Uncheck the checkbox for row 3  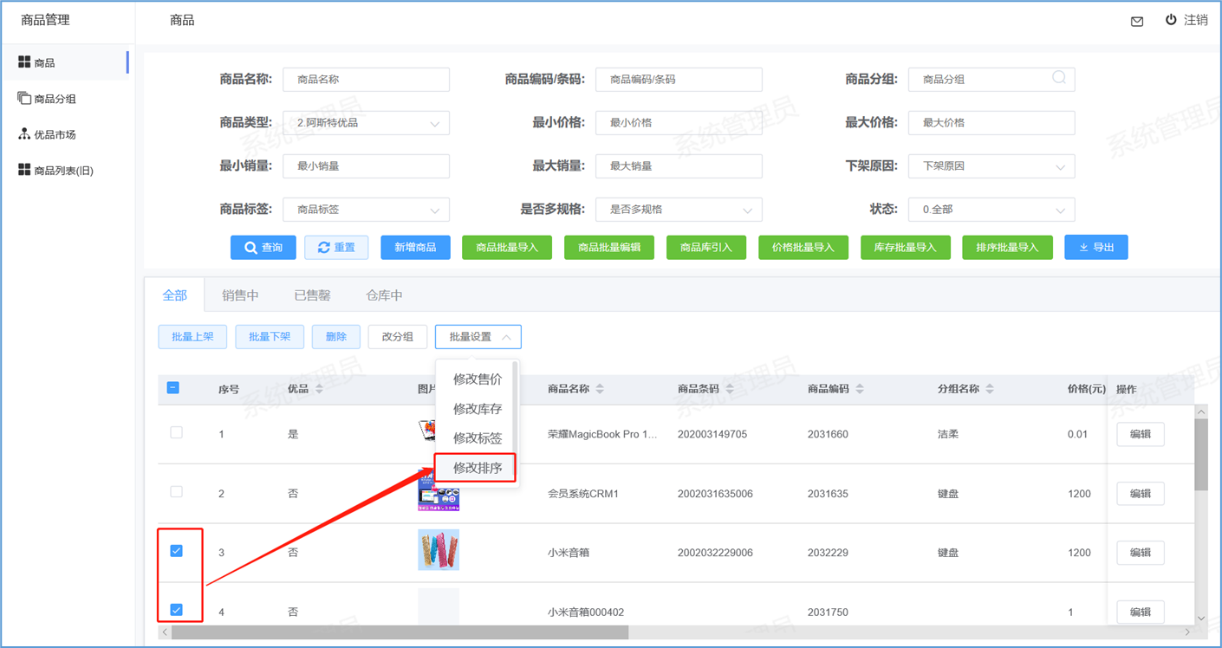(x=177, y=551)
